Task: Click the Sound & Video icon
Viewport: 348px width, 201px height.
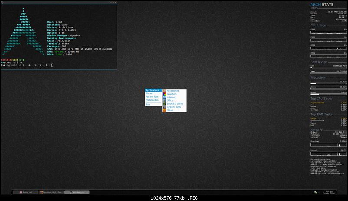Action: click(164, 104)
